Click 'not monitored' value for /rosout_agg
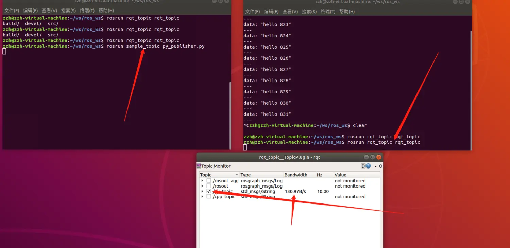The image size is (510, 248). point(350,181)
